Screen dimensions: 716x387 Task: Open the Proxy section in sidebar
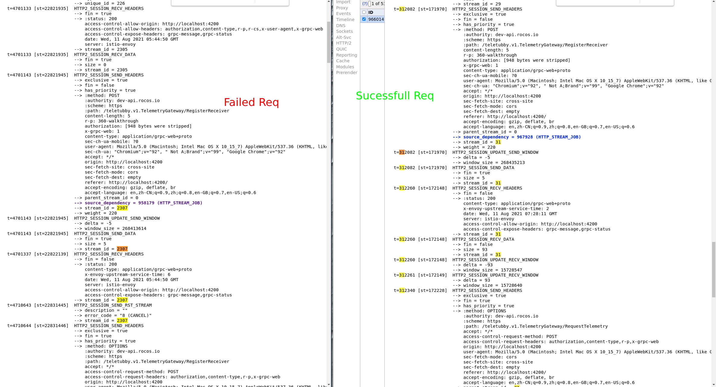point(342,8)
